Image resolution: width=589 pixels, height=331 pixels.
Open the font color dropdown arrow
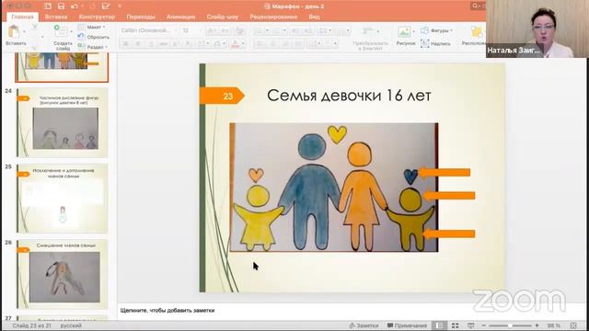point(243,44)
